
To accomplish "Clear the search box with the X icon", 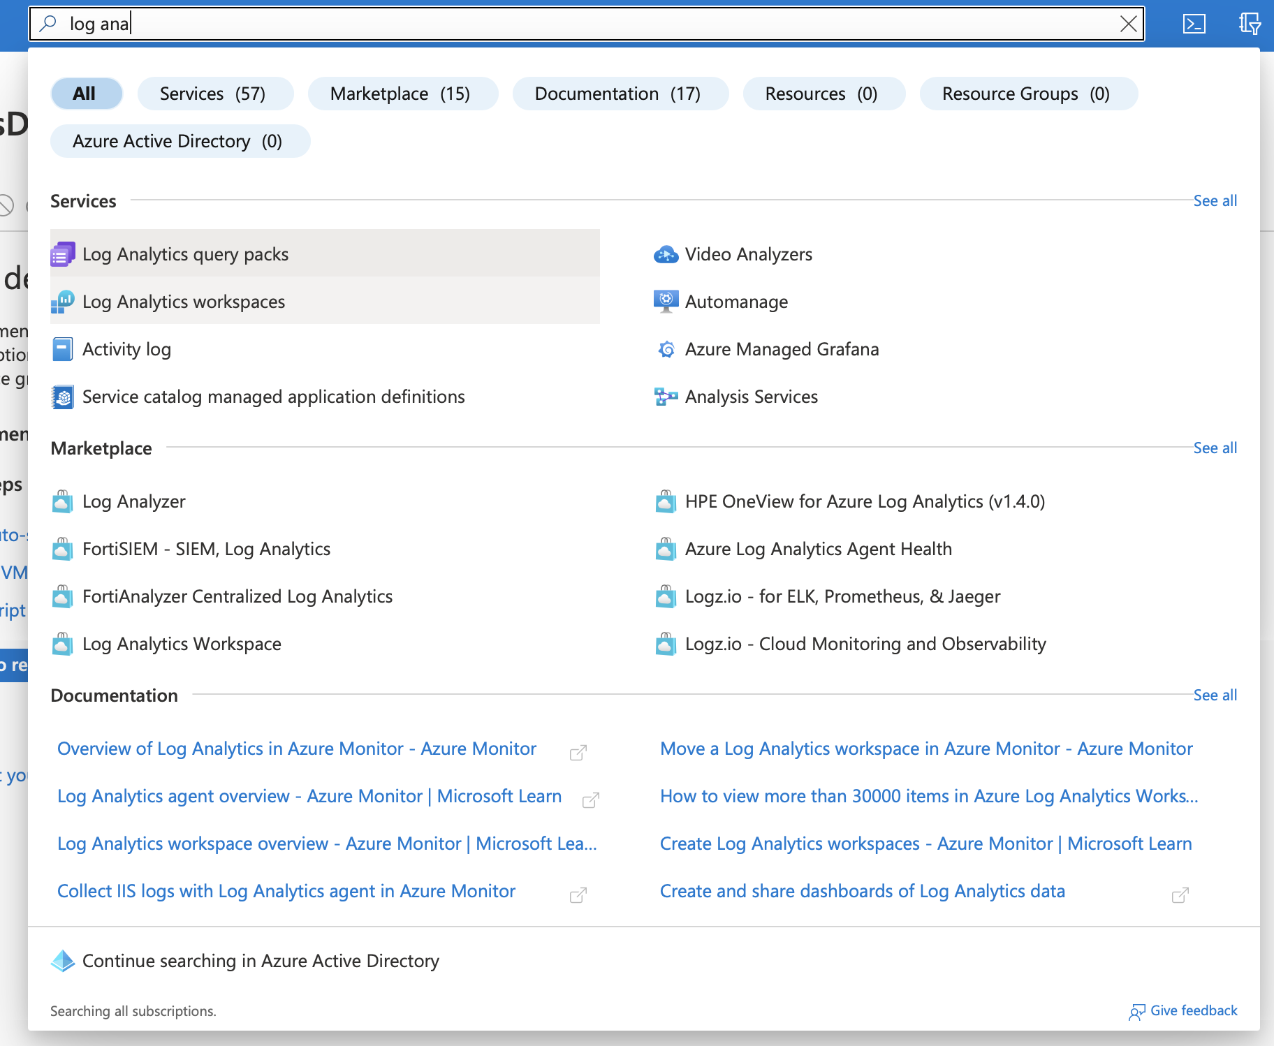I will 1128,24.
